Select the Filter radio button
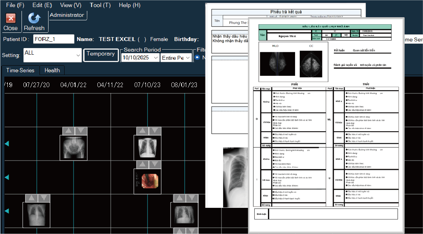The width and height of the screenshot is (423, 234). tap(197, 57)
